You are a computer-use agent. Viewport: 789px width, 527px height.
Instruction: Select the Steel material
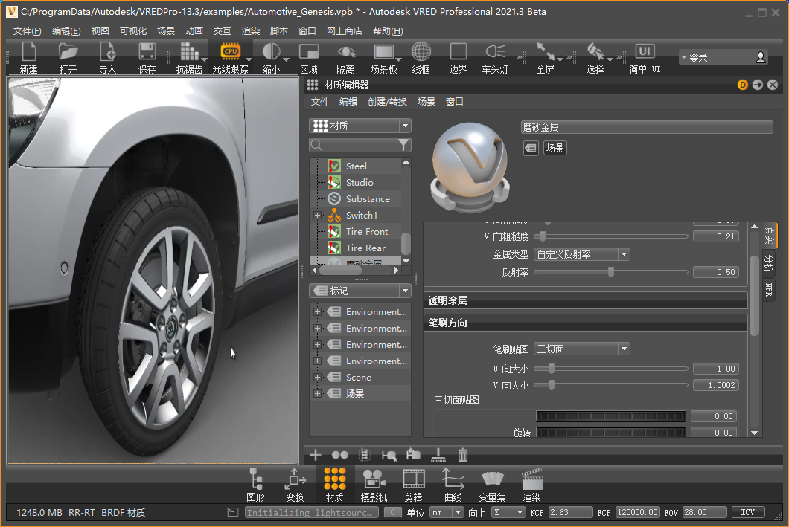[x=357, y=166]
